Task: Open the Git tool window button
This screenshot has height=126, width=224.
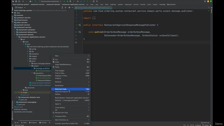Action: tap(17, 122)
